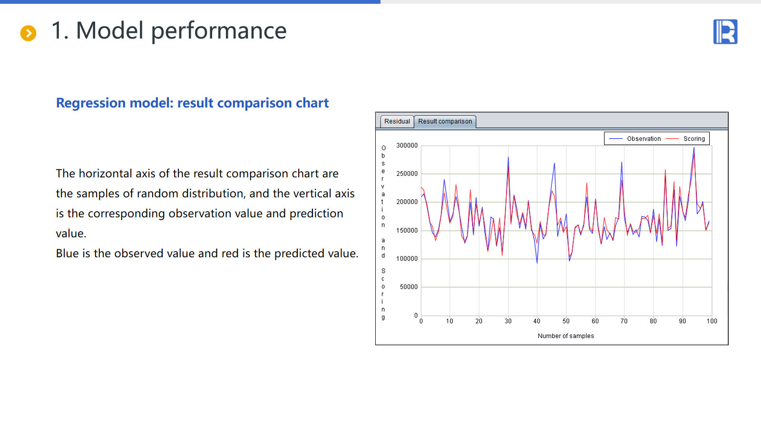The height and width of the screenshot is (428, 761).
Task: Click the 150000 tick on vertical axis
Action: (x=407, y=231)
